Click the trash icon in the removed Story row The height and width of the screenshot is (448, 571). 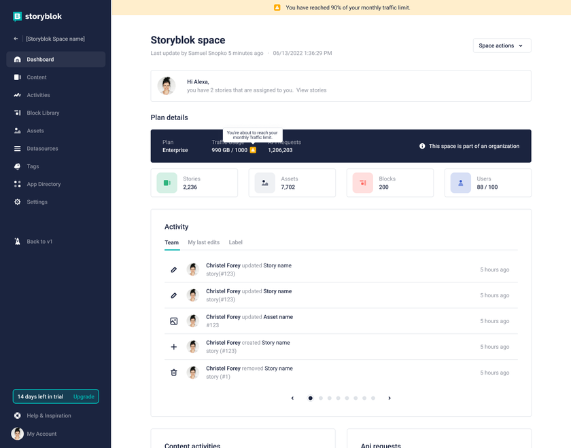(x=174, y=373)
